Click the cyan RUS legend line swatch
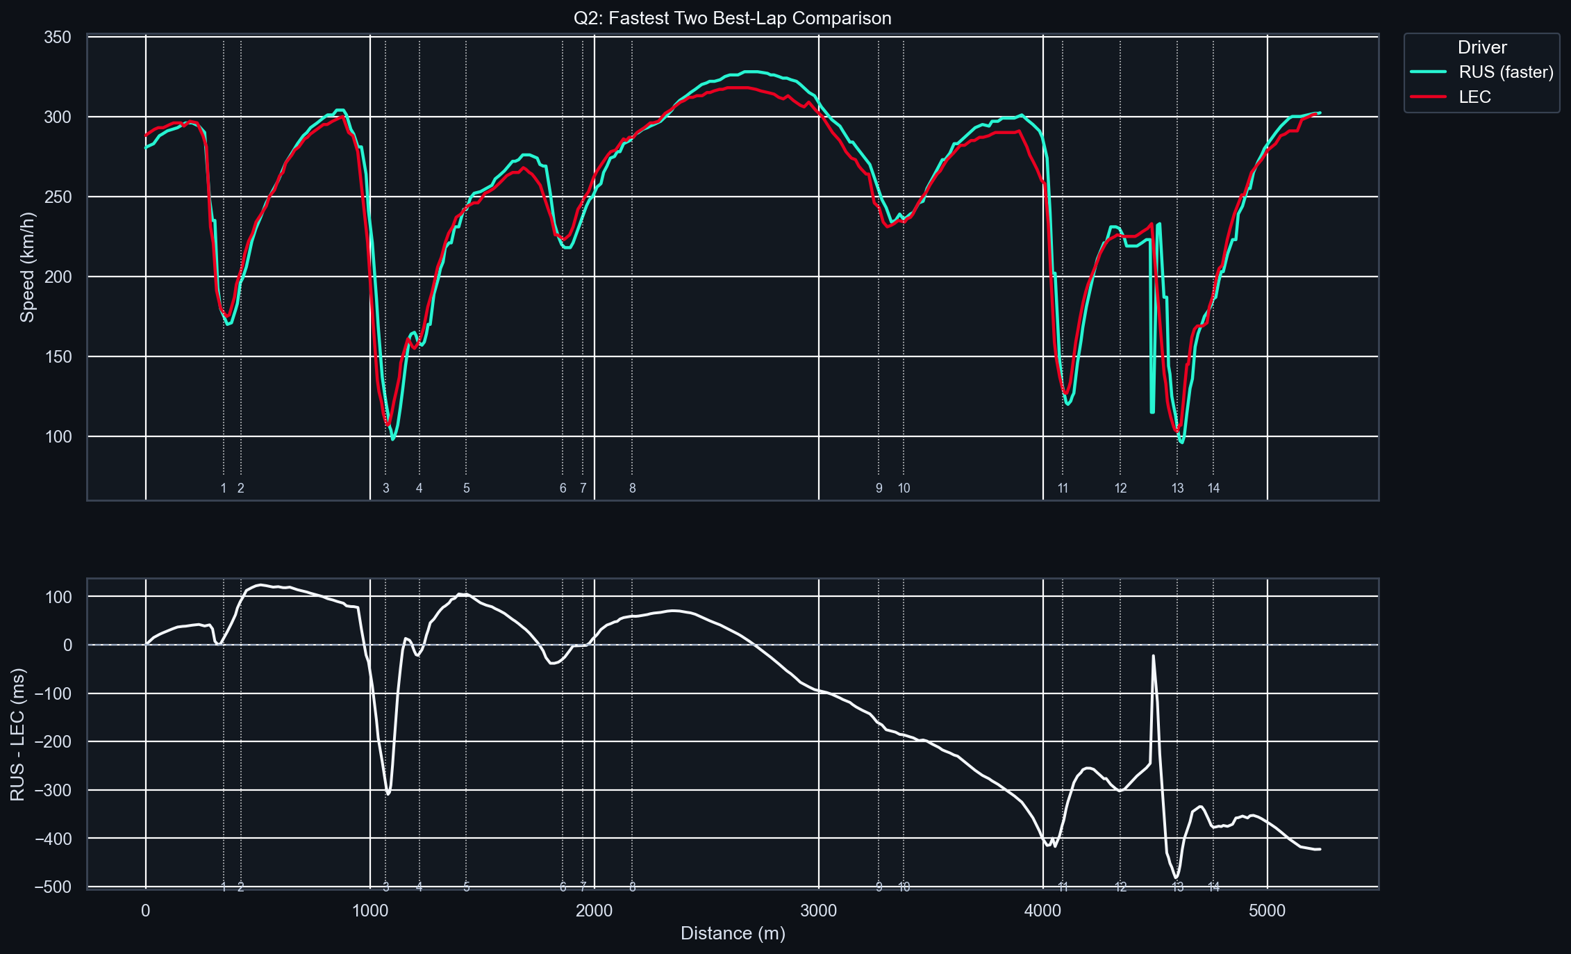The width and height of the screenshot is (1571, 954). (1428, 72)
